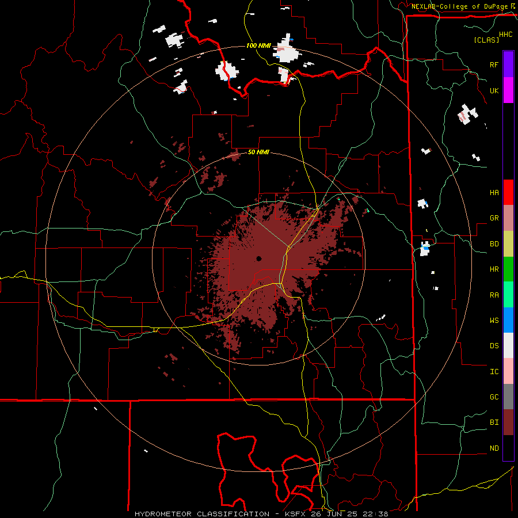Screen dimensions: 518x518
Task: Click the "100 NMI" range ring label
Action: pos(258,45)
